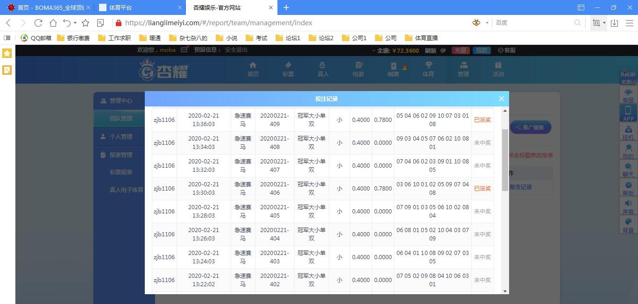Toggle balance visibility eye icon

[443, 50]
